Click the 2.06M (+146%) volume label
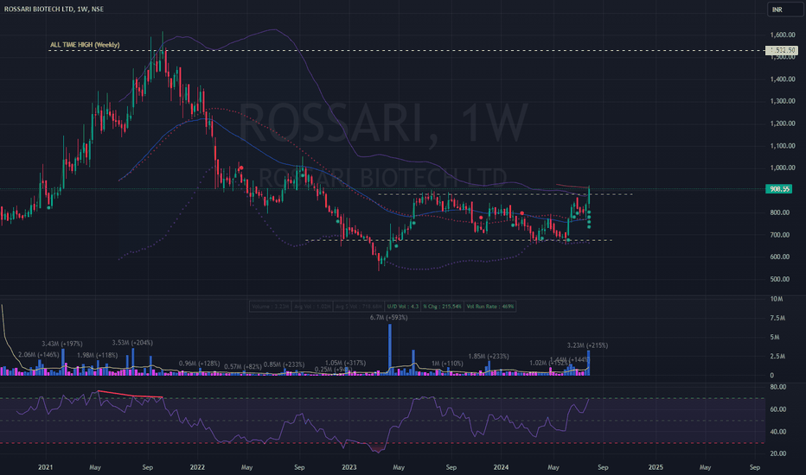The image size is (806, 475). tap(39, 355)
